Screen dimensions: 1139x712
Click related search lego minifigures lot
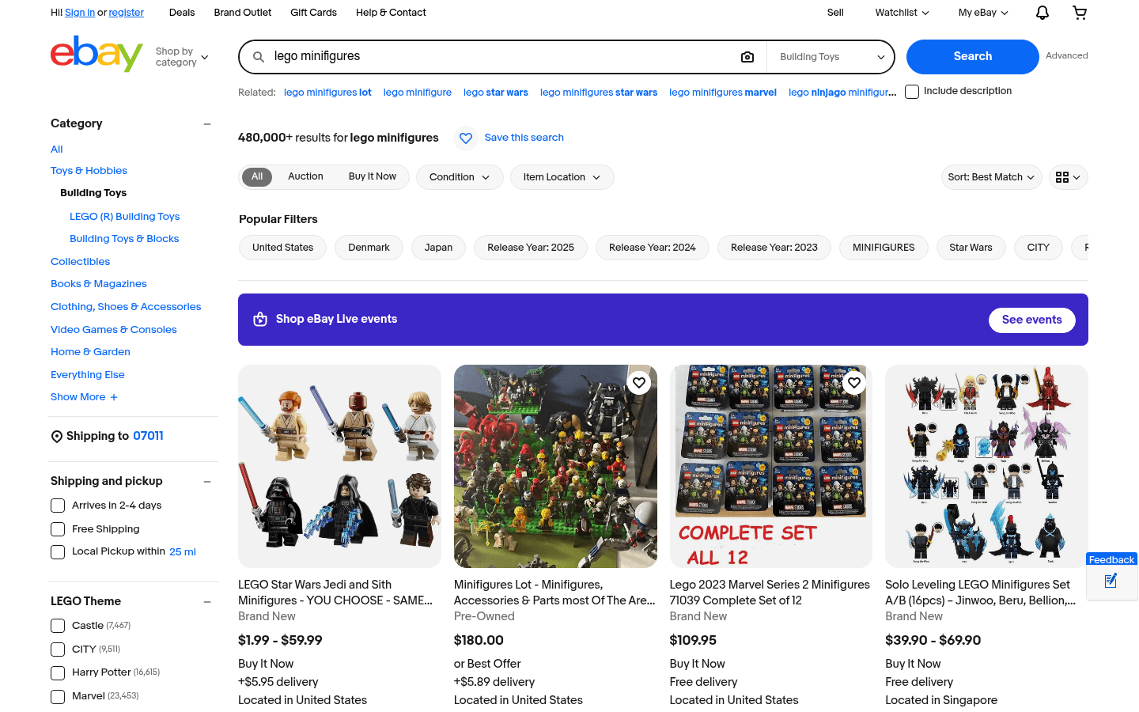(327, 93)
